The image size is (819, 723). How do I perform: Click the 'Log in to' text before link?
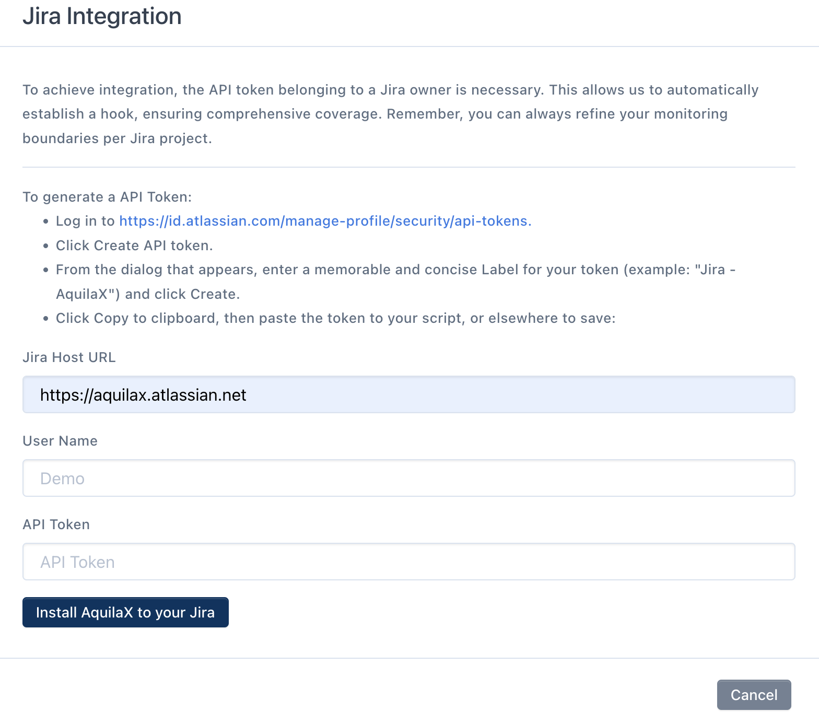(x=85, y=221)
